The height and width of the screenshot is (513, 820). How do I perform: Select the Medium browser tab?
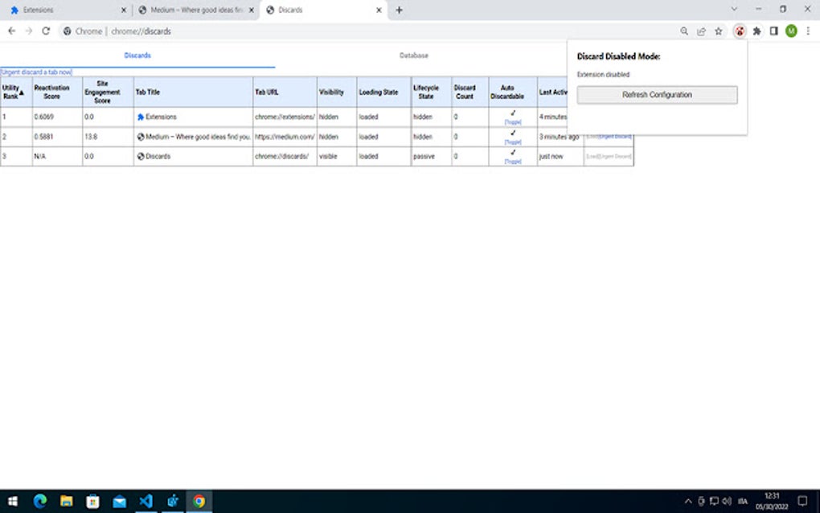191,10
